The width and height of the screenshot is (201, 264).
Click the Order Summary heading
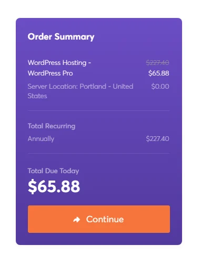(x=61, y=37)
